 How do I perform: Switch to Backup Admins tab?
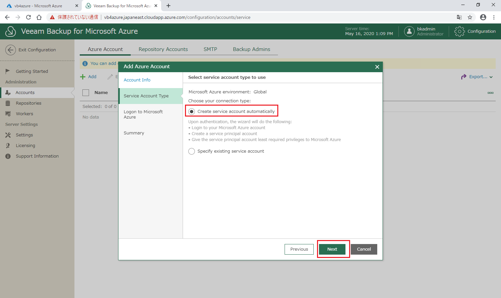point(251,49)
